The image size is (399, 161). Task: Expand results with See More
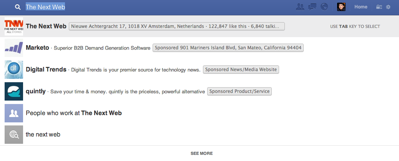click(201, 153)
